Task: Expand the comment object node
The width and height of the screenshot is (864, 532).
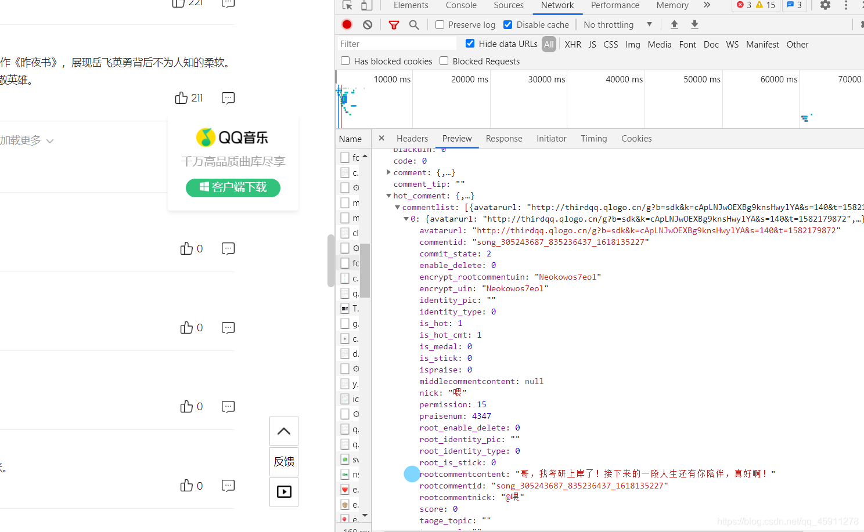Action: 388,172
